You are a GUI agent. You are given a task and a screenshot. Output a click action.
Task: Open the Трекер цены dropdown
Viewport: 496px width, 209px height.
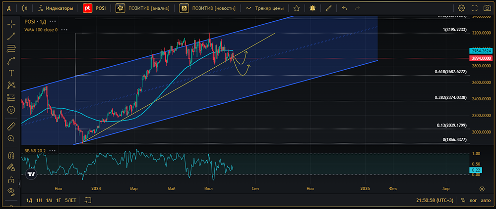[268, 8]
